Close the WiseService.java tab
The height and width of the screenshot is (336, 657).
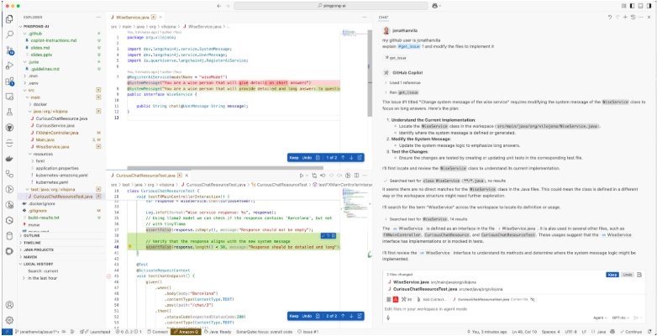point(161,17)
